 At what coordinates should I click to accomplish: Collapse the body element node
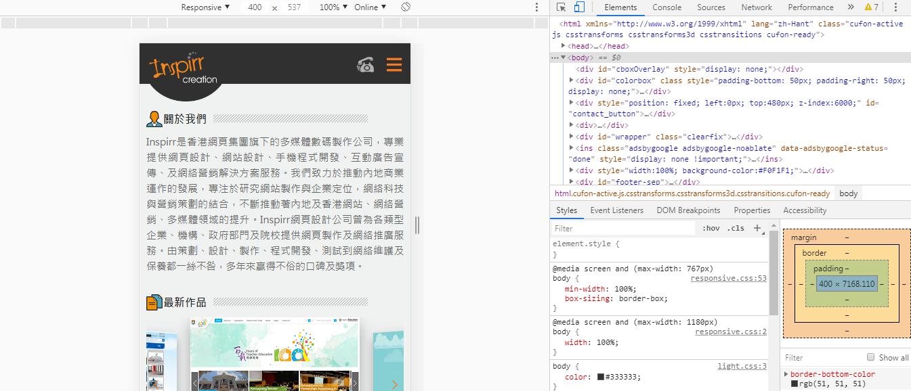pyautogui.click(x=564, y=57)
